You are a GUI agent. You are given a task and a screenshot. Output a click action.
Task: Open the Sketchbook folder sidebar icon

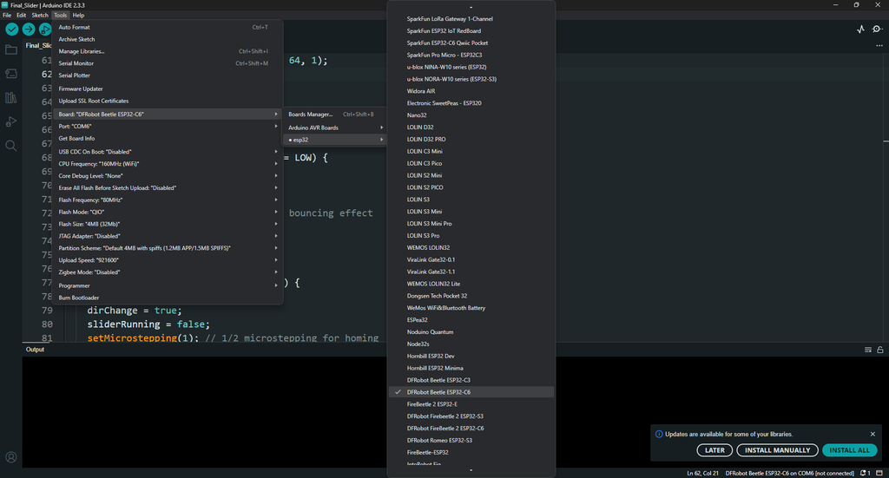pos(10,49)
